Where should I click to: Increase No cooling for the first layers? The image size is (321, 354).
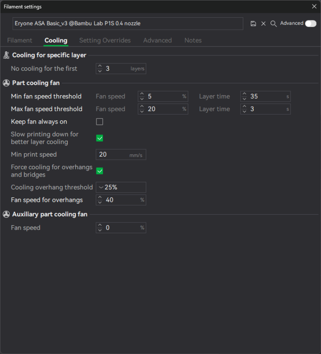coord(100,66)
